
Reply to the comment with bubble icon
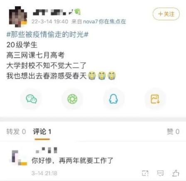click(x=160, y=173)
